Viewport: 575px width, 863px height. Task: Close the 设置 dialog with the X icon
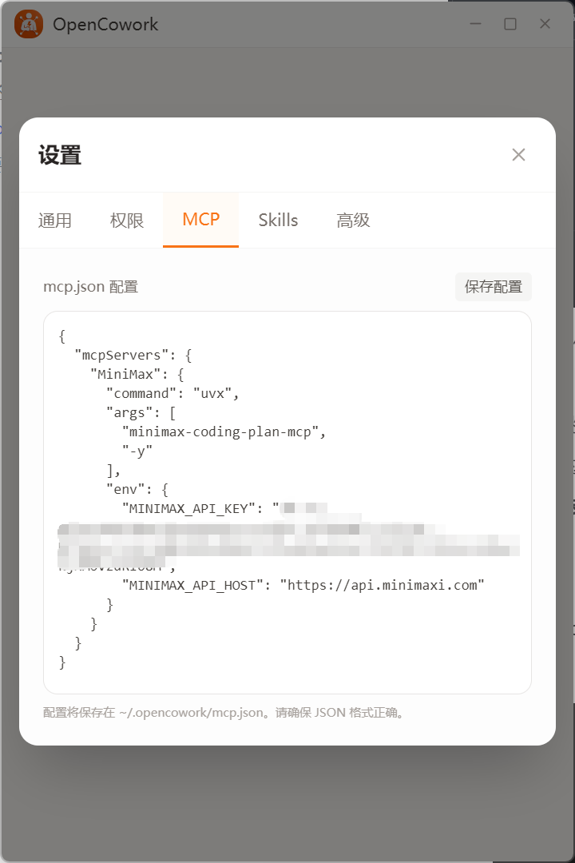(518, 155)
